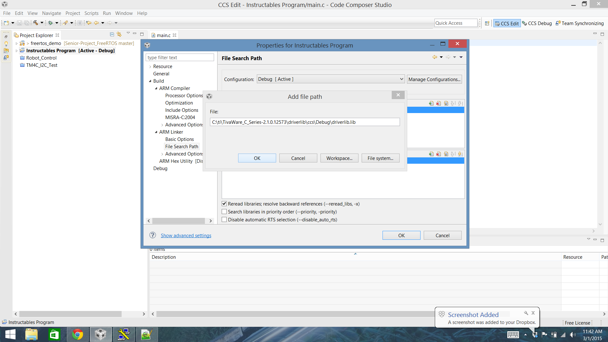Image resolution: width=608 pixels, height=342 pixels.
Task: Enable Search libraries in priority order
Action: (x=224, y=212)
